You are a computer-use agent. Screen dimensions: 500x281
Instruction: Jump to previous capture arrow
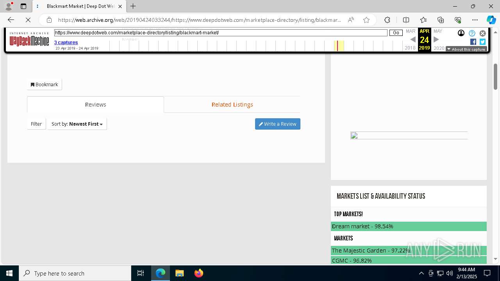pos(413,39)
